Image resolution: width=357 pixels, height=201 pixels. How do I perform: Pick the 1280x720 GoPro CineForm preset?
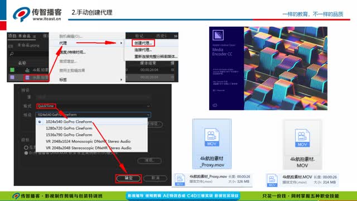click(69, 128)
